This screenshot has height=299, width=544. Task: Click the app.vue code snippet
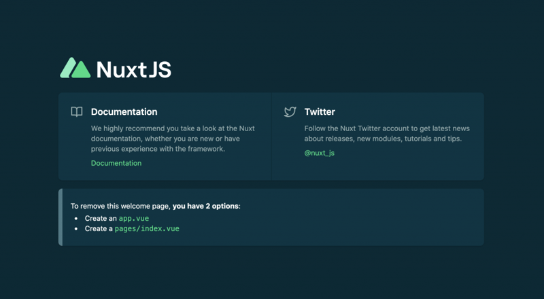[x=134, y=219]
